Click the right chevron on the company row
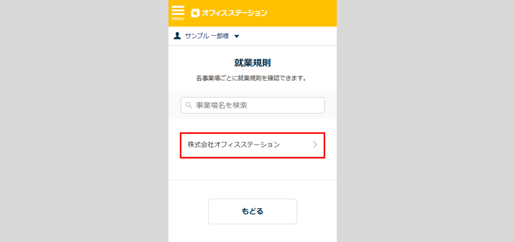 coord(315,145)
